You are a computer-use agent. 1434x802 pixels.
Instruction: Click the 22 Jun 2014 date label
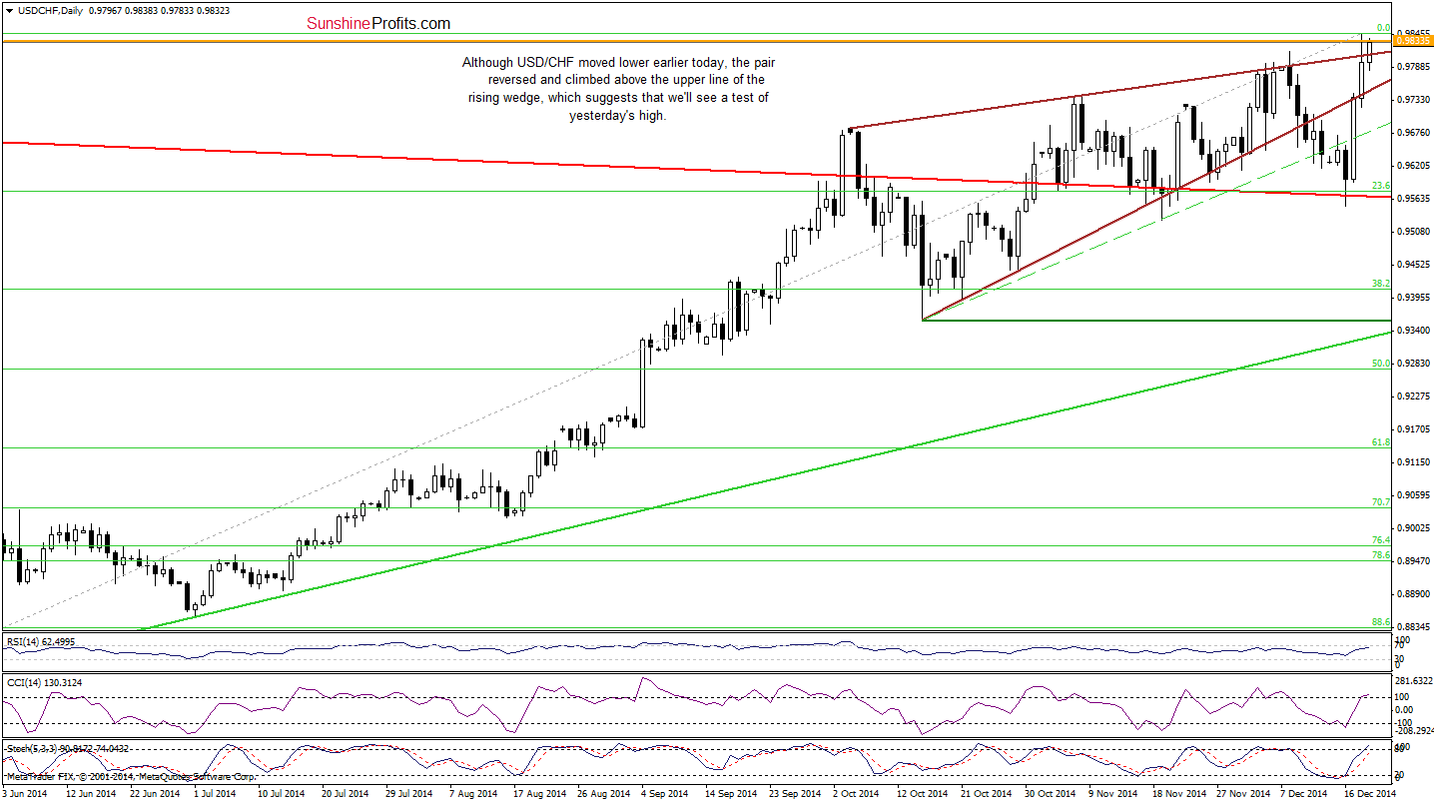tap(155, 794)
